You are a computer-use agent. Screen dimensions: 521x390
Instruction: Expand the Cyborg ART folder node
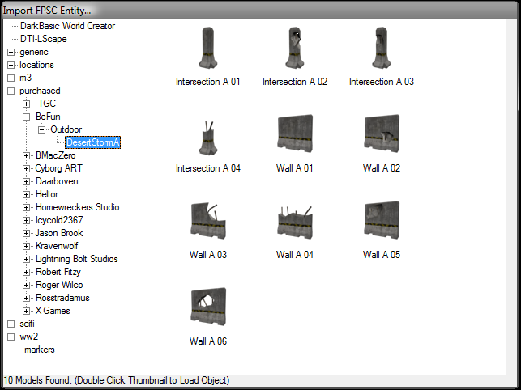[x=26, y=168]
